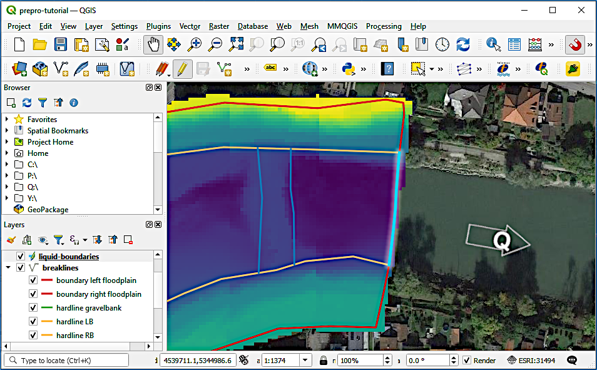Select the Pan Map tool
The width and height of the screenshot is (597, 370).
point(153,44)
